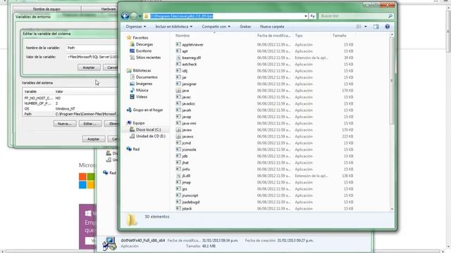Viewport: 451px width, 253px height.
Task: Select the highlighted address bar path
Action: (182, 16)
